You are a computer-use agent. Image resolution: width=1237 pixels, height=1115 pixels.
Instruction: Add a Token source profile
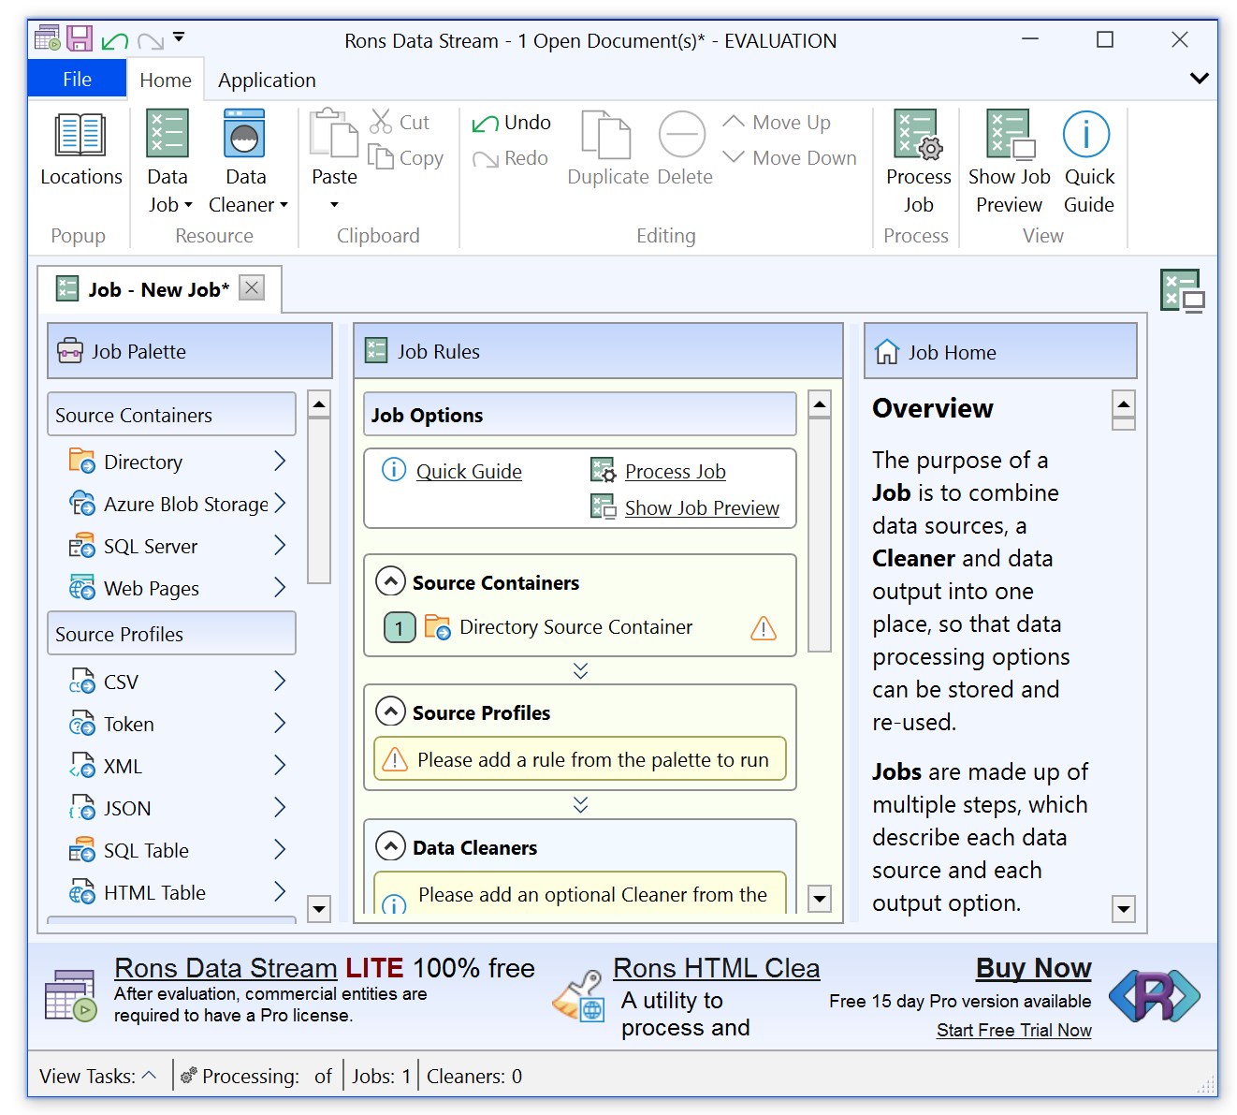tap(177, 724)
